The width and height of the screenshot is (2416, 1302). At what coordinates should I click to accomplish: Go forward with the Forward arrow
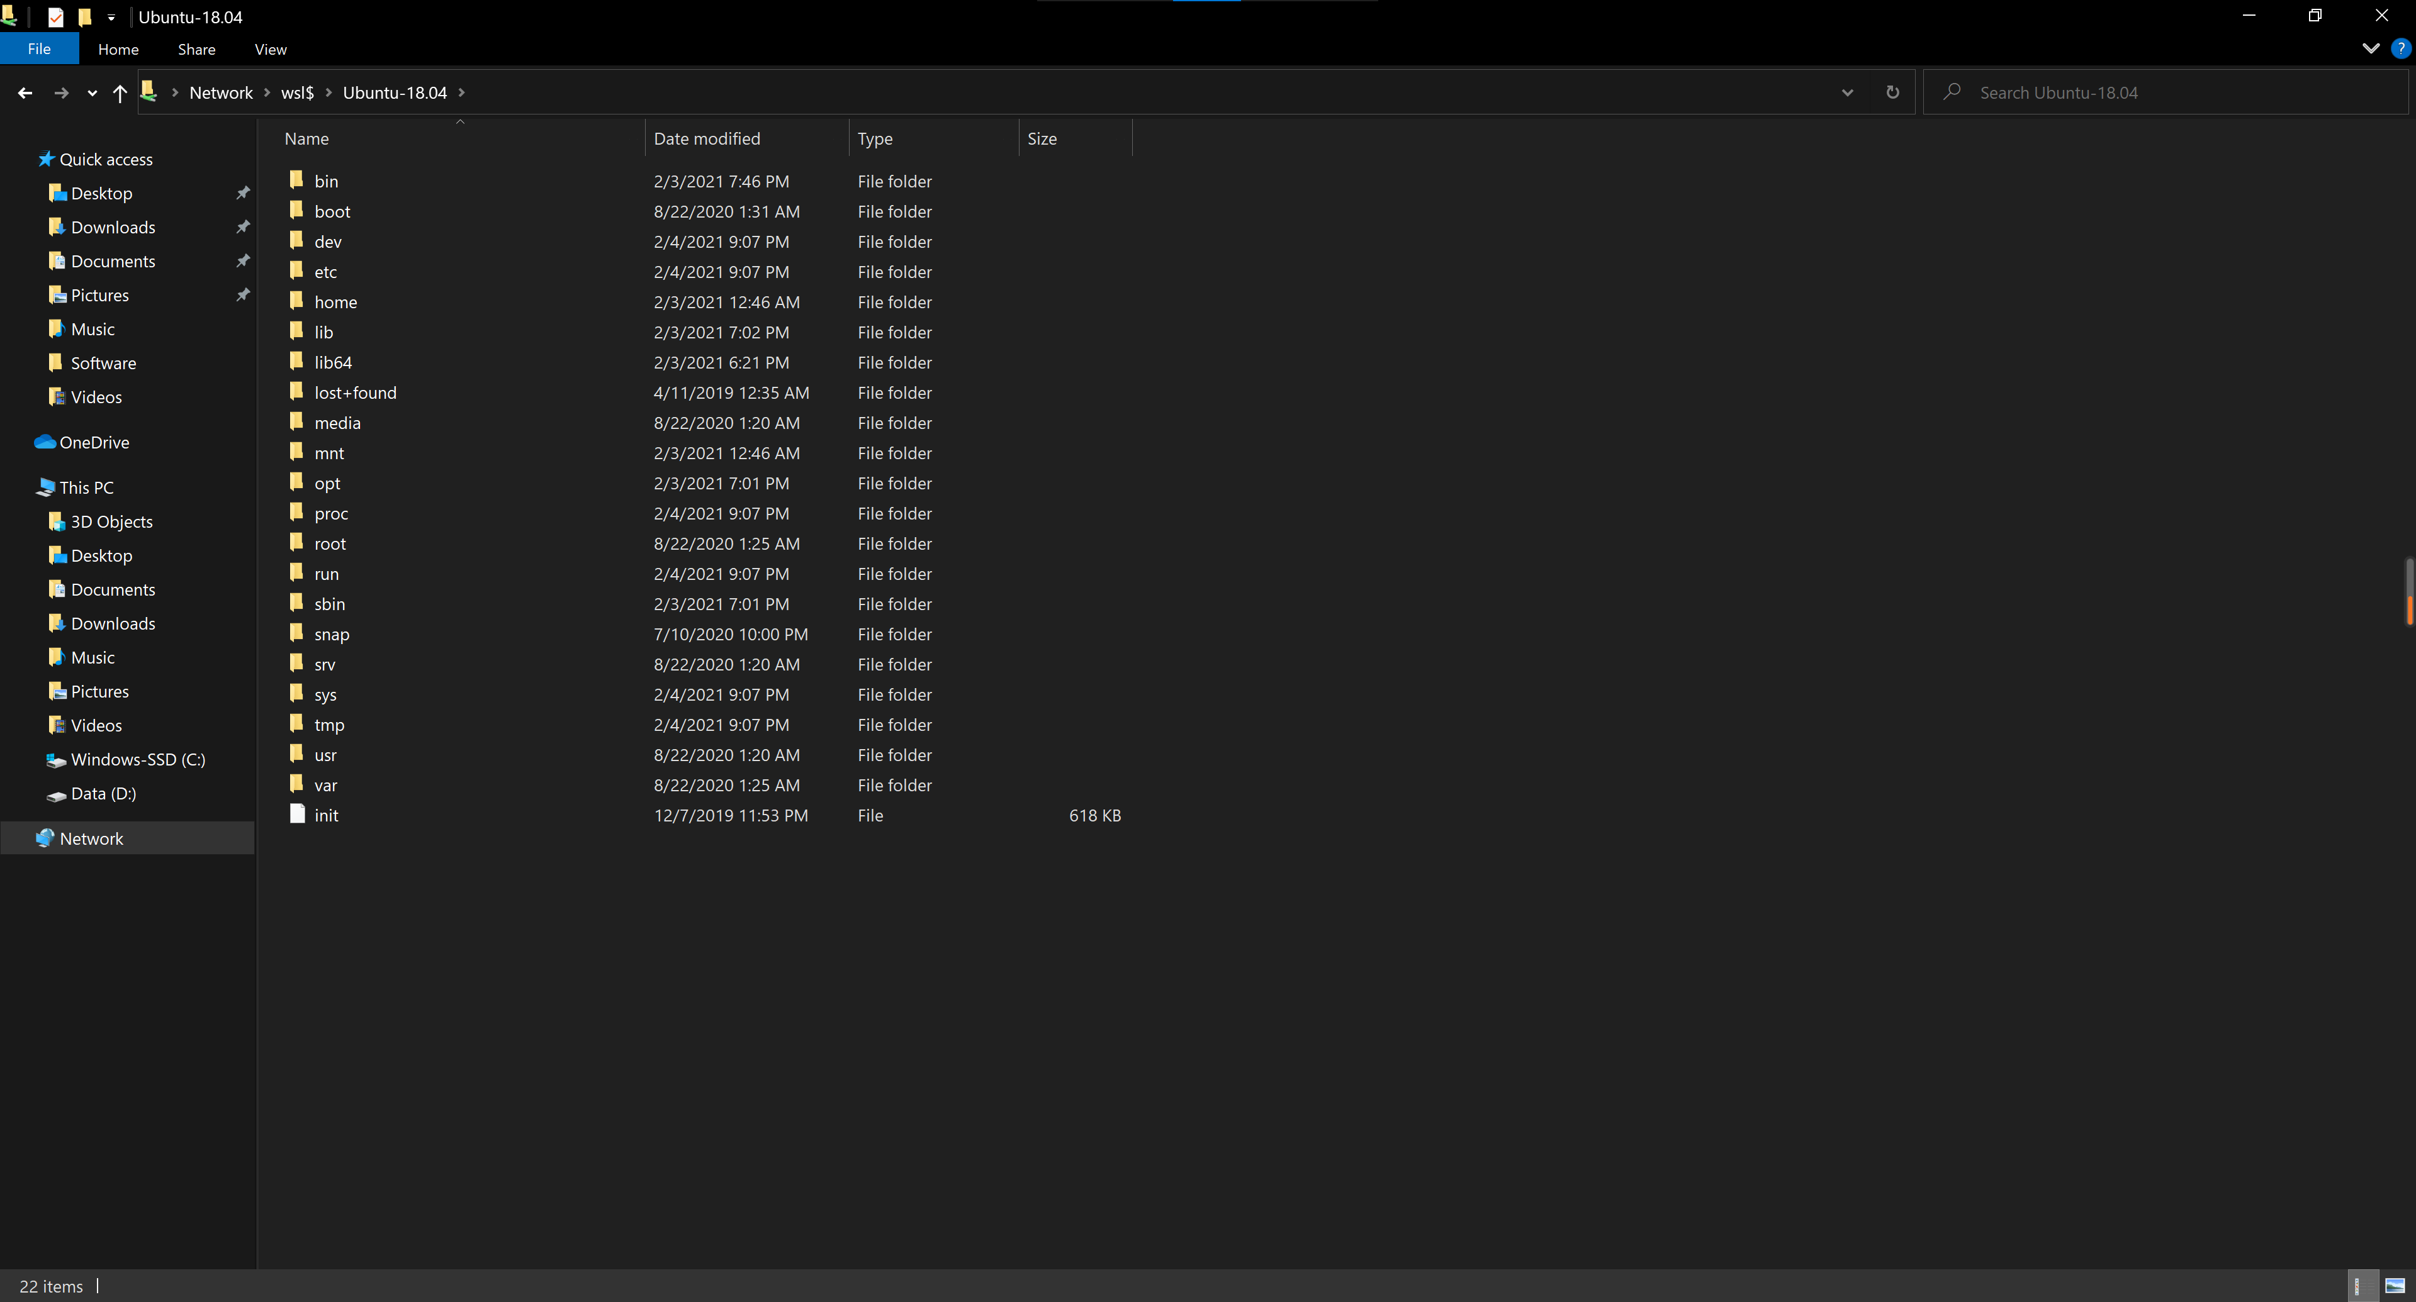62,93
